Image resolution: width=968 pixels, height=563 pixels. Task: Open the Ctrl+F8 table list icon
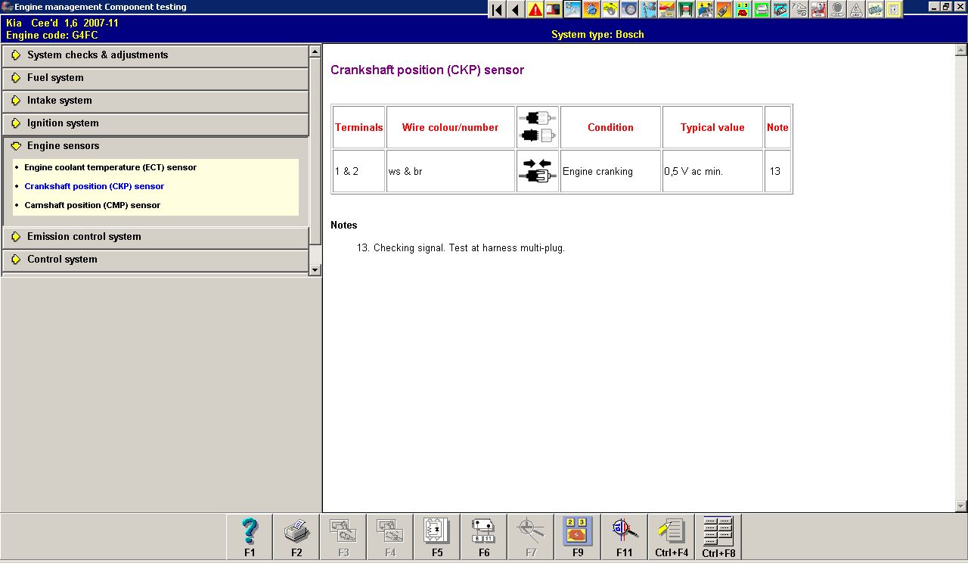coord(718,537)
